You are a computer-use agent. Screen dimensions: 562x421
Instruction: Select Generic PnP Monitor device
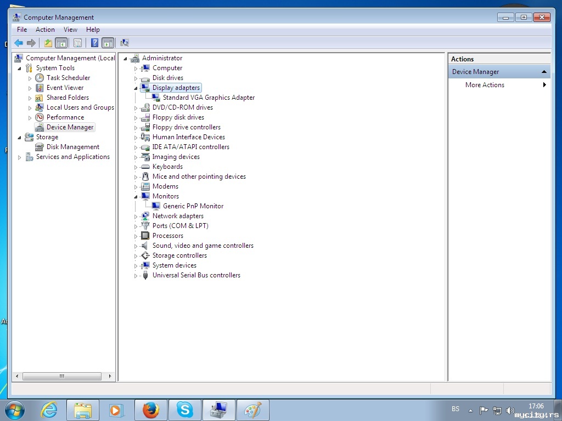click(x=193, y=206)
